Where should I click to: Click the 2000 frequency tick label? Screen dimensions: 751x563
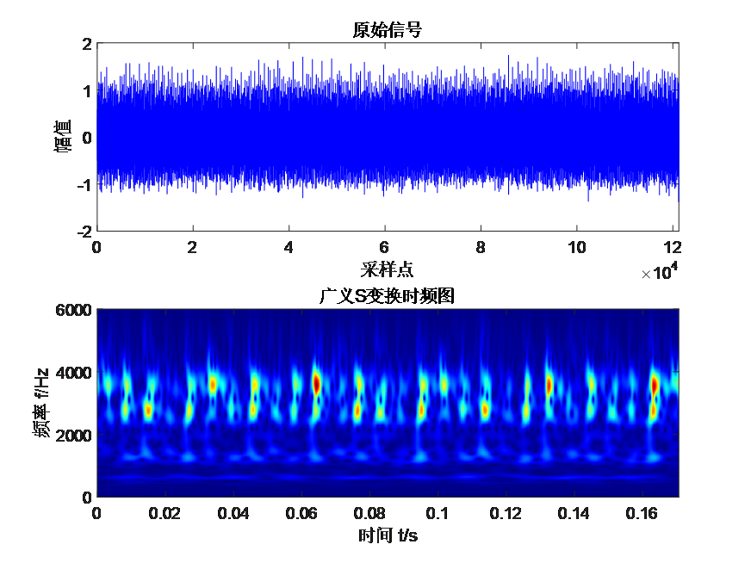[73, 436]
